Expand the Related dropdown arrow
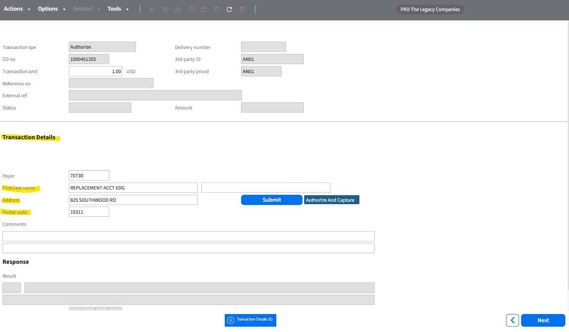 click(99, 9)
